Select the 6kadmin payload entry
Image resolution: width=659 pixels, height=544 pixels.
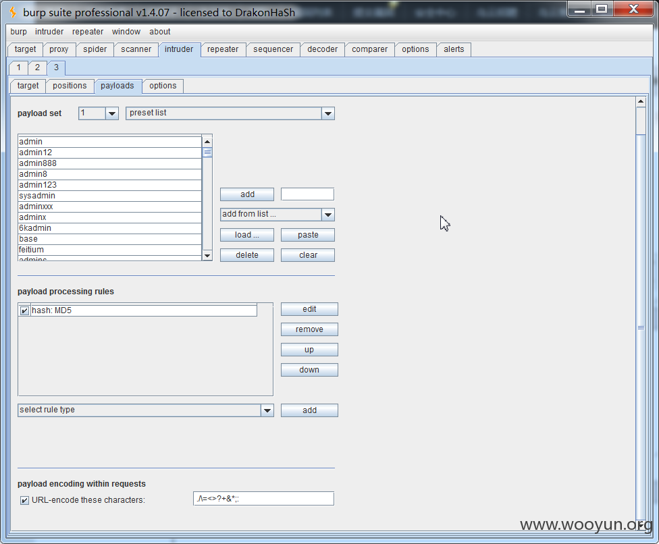109,228
